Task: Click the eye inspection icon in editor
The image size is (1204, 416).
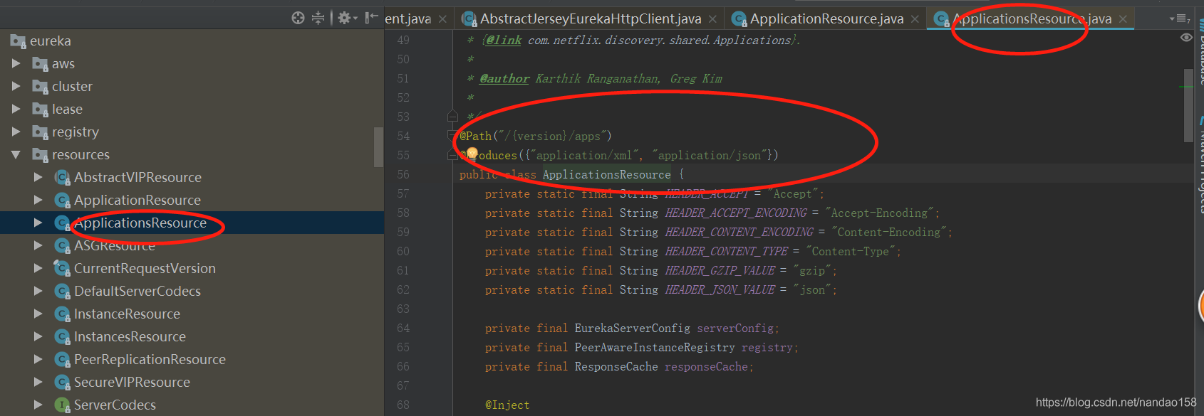Action: tap(1186, 38)
